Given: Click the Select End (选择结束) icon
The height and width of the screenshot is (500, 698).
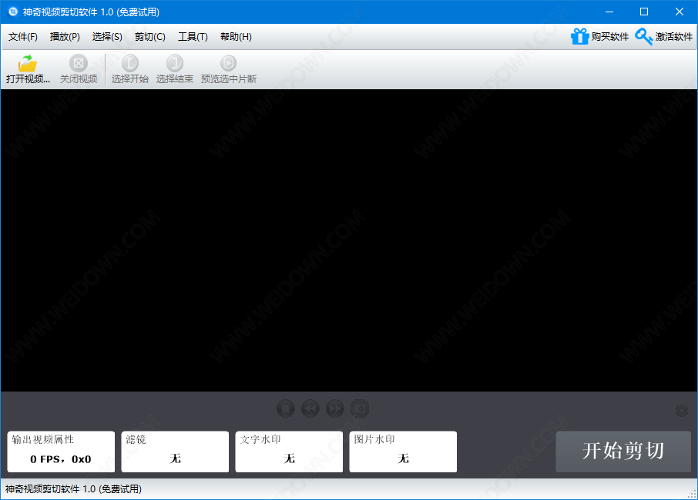Looking at the screenshot, I should click(x=175, y=64).
